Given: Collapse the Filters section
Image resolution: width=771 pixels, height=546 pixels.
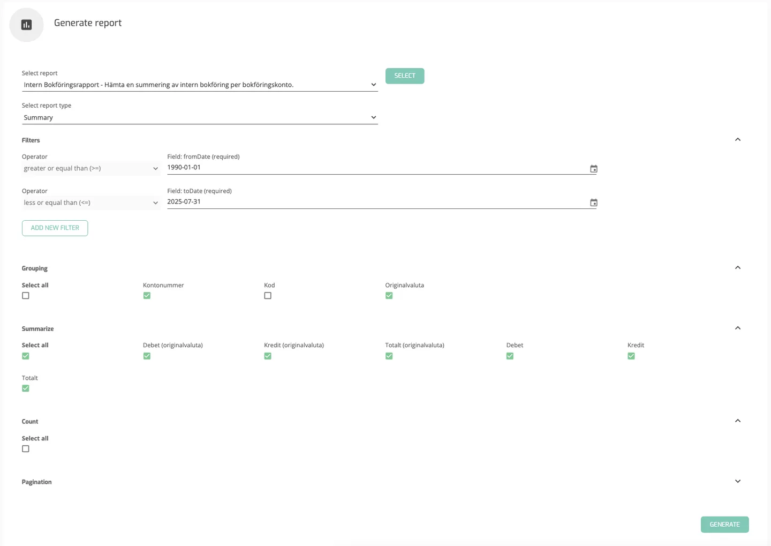Looking at the screenshot, I should pyautogui.click(x=738, y=140).
